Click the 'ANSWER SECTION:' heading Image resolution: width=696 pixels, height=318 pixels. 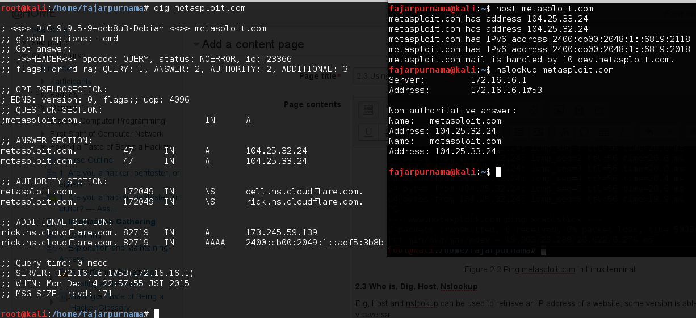coord(47,141)
